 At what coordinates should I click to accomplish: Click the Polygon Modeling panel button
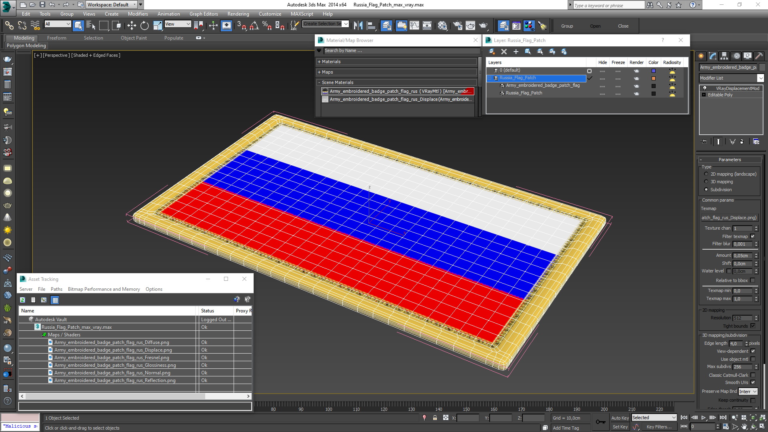[x=26, y=46]
